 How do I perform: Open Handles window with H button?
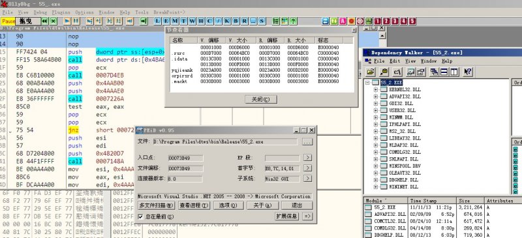click(x=201, y=22)
